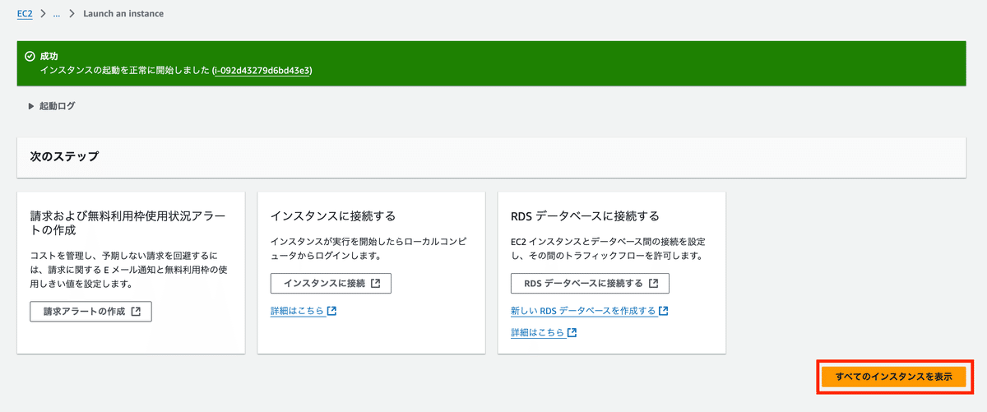This screenshot has width=987, height=412.
Task: Expand the collapsed breadcrumb ellipsis
Action: (55, 14)
